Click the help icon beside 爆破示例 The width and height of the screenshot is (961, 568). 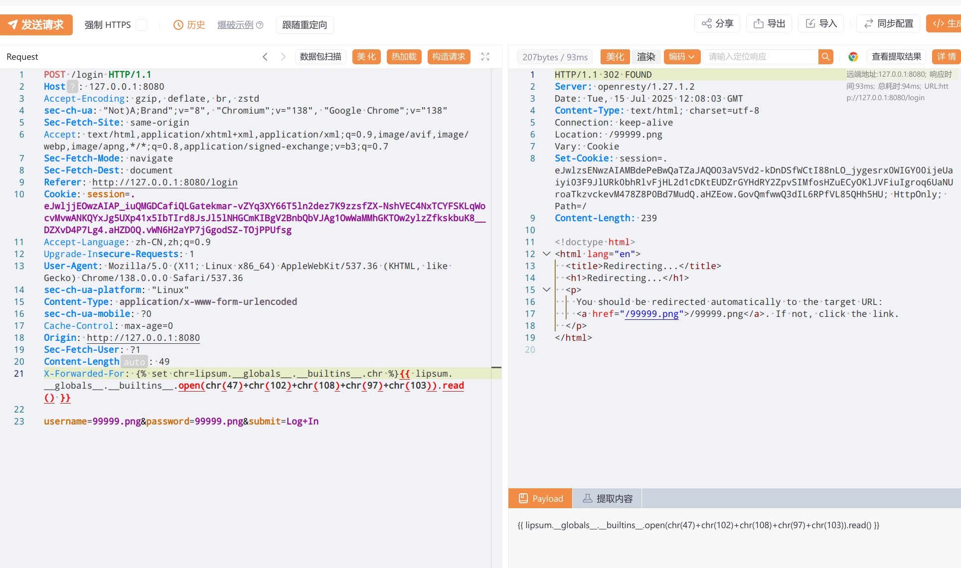coord(260,25)
